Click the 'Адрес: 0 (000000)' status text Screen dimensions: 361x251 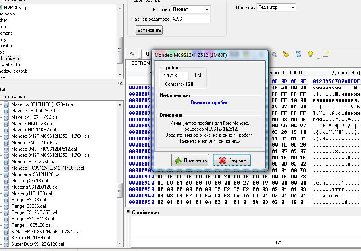click(286, 73)
